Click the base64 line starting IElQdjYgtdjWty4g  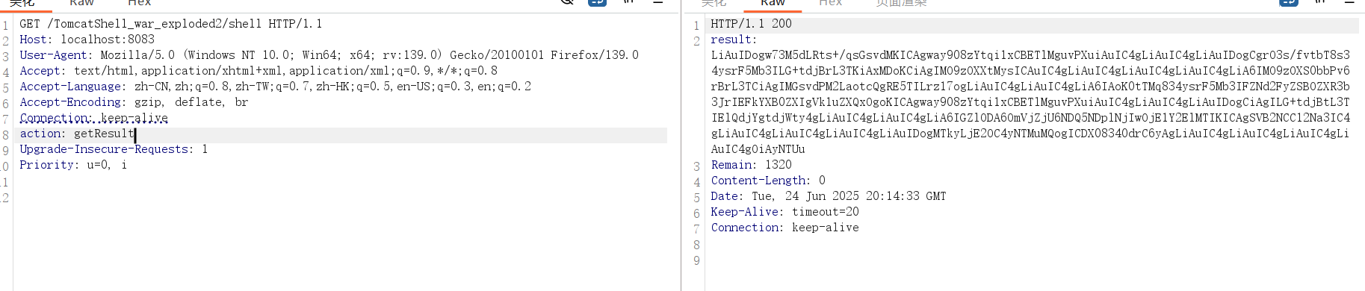[1030, 118]
